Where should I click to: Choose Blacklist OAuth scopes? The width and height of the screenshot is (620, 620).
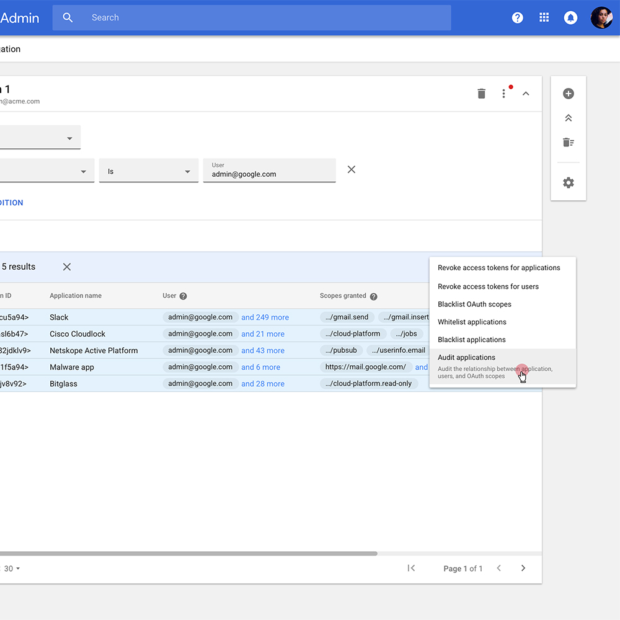pyautogui.click(x=503, y=304)
